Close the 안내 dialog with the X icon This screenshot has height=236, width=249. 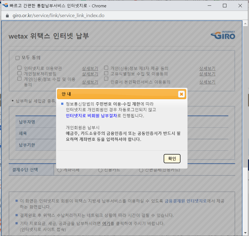point(181,94)
